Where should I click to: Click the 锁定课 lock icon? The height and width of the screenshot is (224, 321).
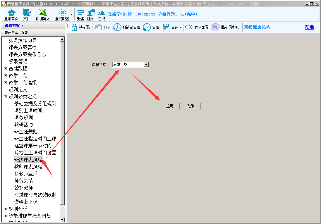74,27
